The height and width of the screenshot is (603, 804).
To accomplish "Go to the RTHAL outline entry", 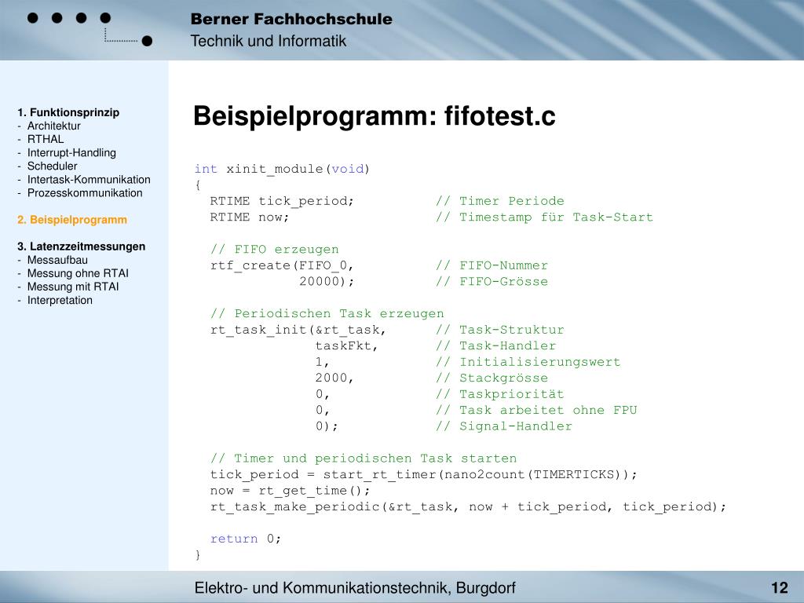I will click(46, 139).
